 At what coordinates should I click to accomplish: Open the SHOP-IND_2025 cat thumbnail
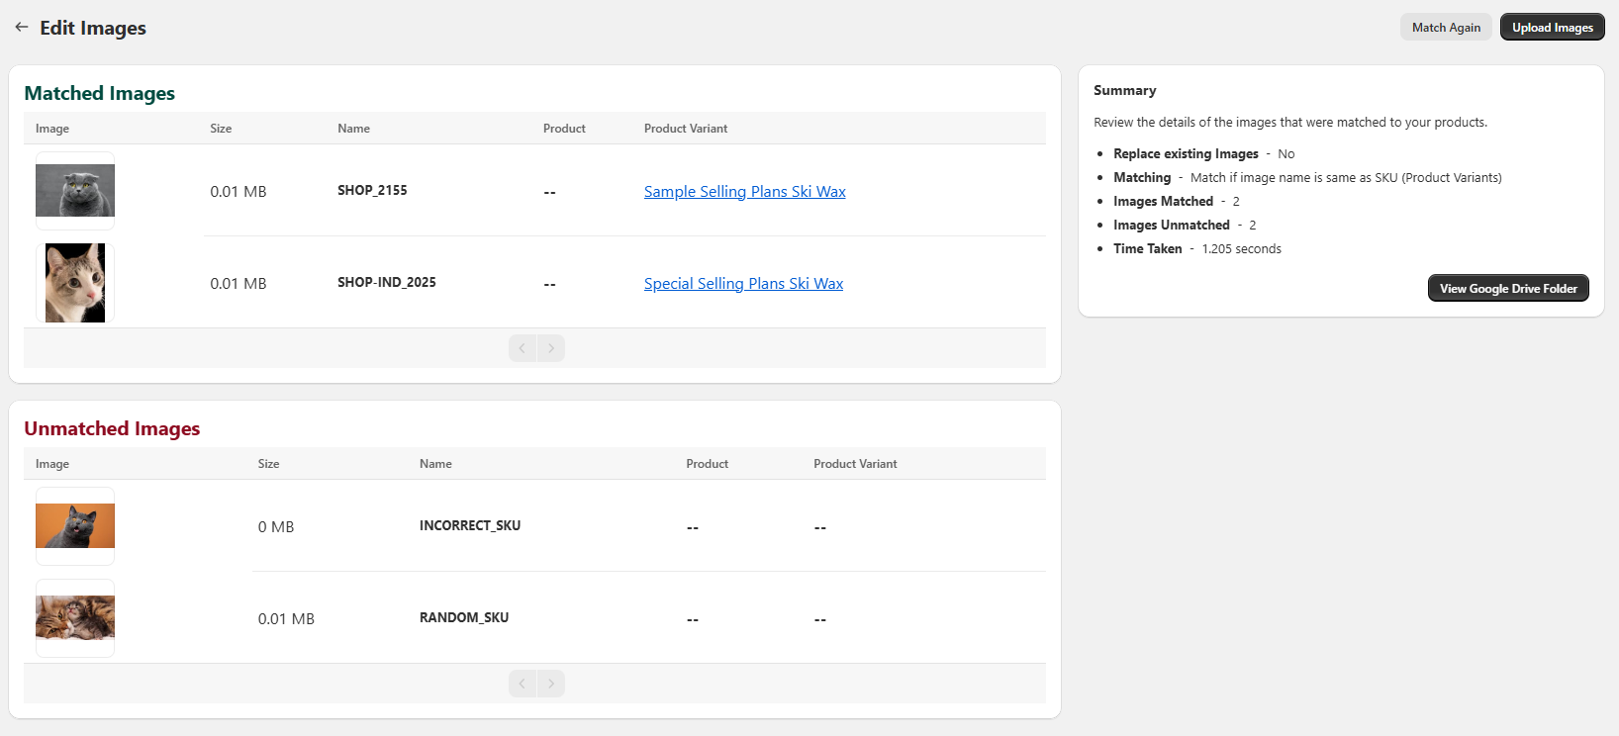(x=75, y=283)
